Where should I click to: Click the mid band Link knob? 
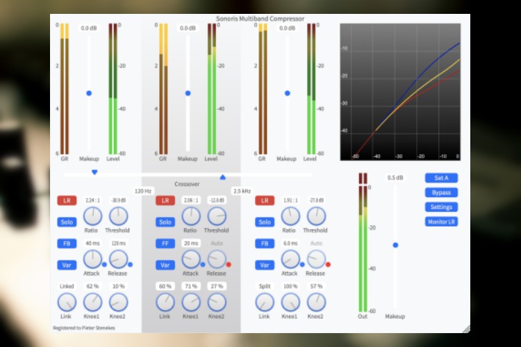[x=165, y=303]
